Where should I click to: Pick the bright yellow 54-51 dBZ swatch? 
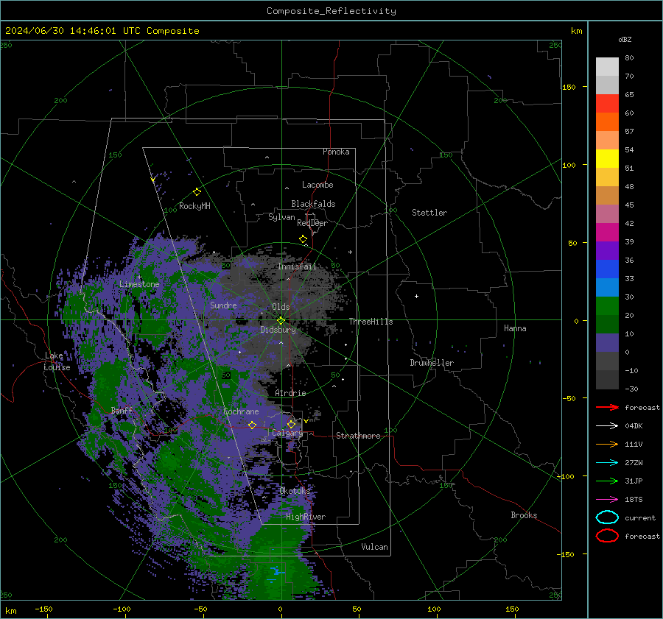coord(607,159)
